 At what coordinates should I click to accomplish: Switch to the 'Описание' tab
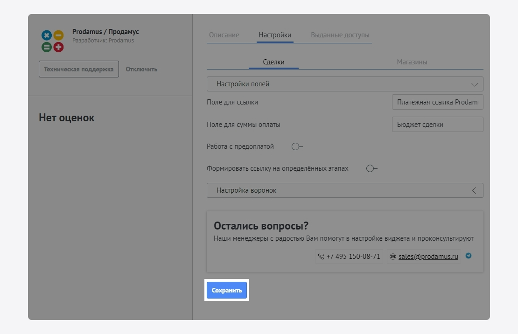point(224,35)
